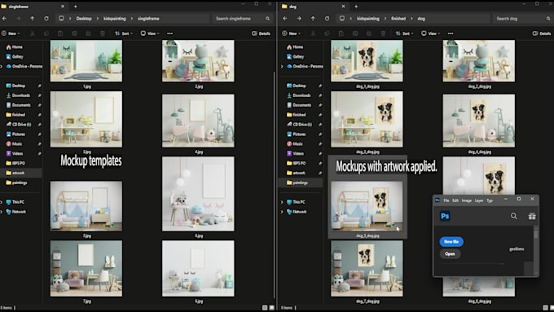Click the Cut icon in dog window toolbar
This screenshot has width=554, height=312.
coord(313,33)
